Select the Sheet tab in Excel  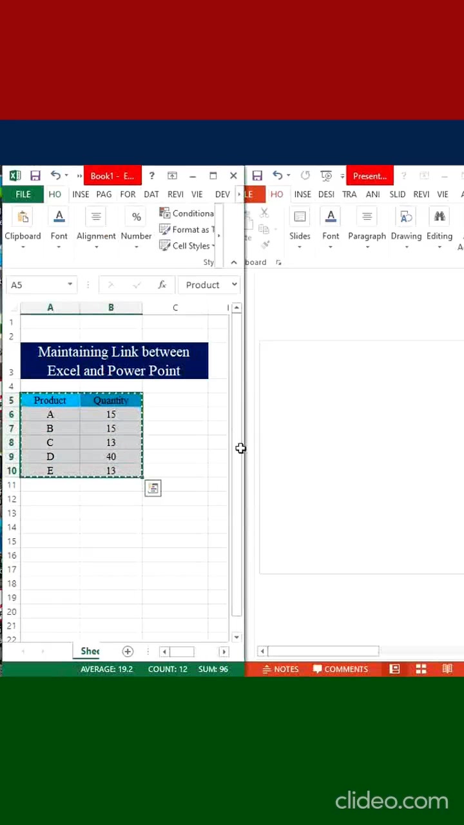(x=90, y=651)
